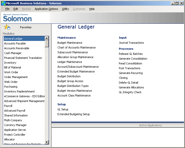Open the Help menu
Viewport: 185px width, 148px height.
(92, 9)
